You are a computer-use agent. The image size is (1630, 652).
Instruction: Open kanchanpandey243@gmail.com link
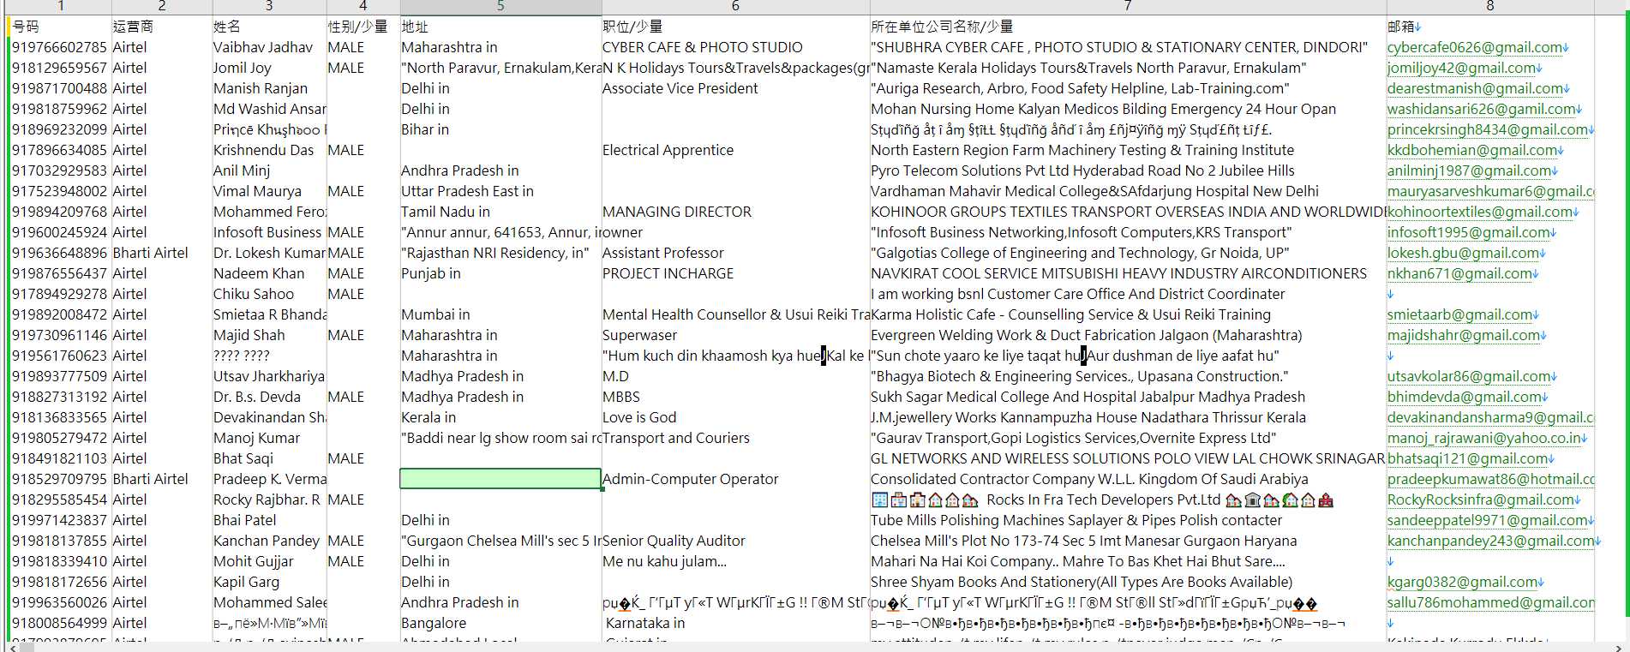click(1491, 541)
